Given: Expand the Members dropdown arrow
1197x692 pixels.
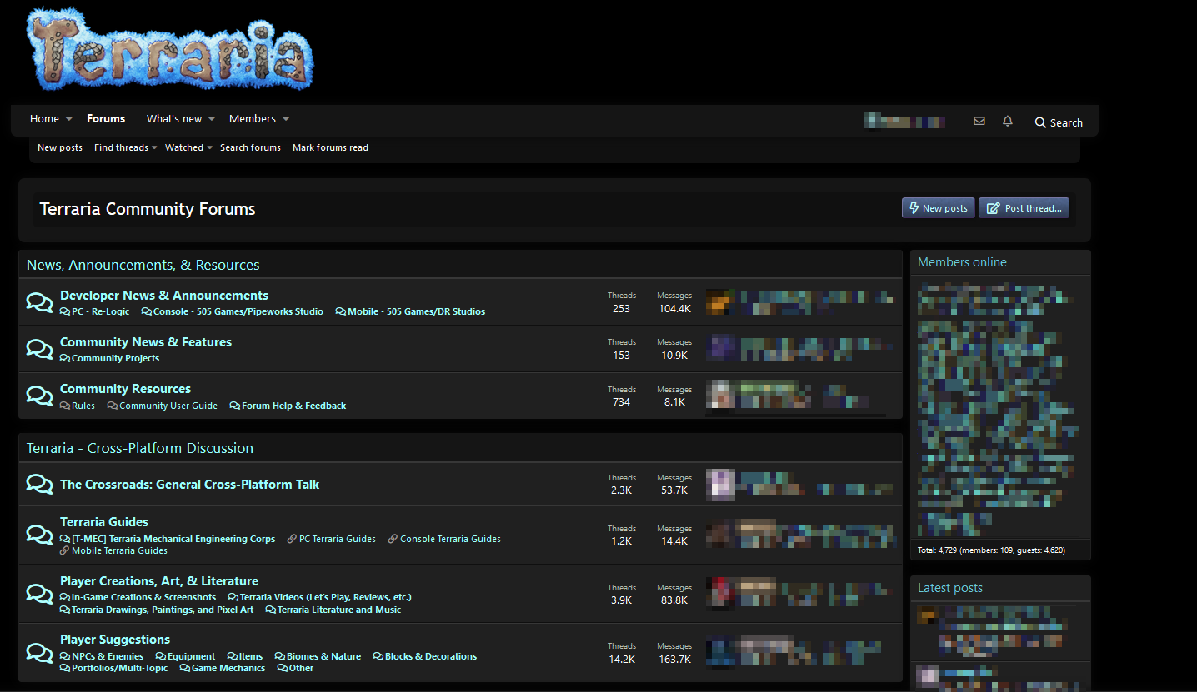Looking at the screenshot, I should (x=284, y=118).
